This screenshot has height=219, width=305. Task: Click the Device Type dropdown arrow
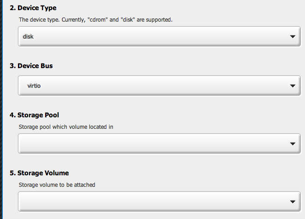[x=292, y=37]
